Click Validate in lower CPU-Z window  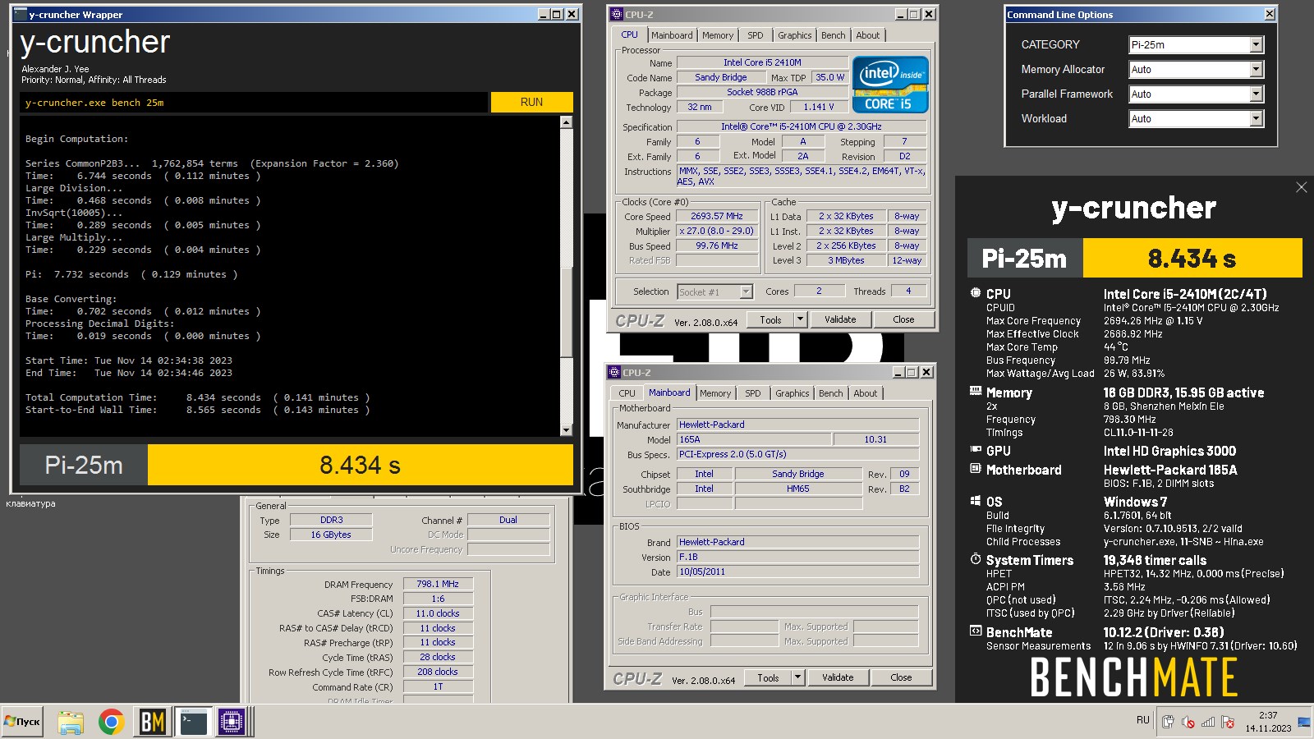[x=838, y=677]
